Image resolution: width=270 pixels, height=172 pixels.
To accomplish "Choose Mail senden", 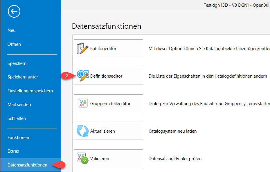I will [19, 105].
